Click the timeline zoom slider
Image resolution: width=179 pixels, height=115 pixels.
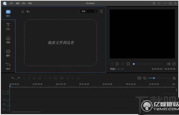coord(160,78)
